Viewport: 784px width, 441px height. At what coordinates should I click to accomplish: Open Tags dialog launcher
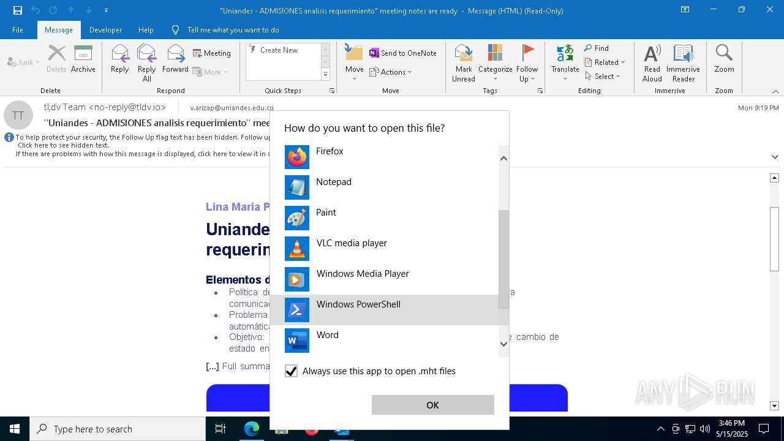point(540,91)
